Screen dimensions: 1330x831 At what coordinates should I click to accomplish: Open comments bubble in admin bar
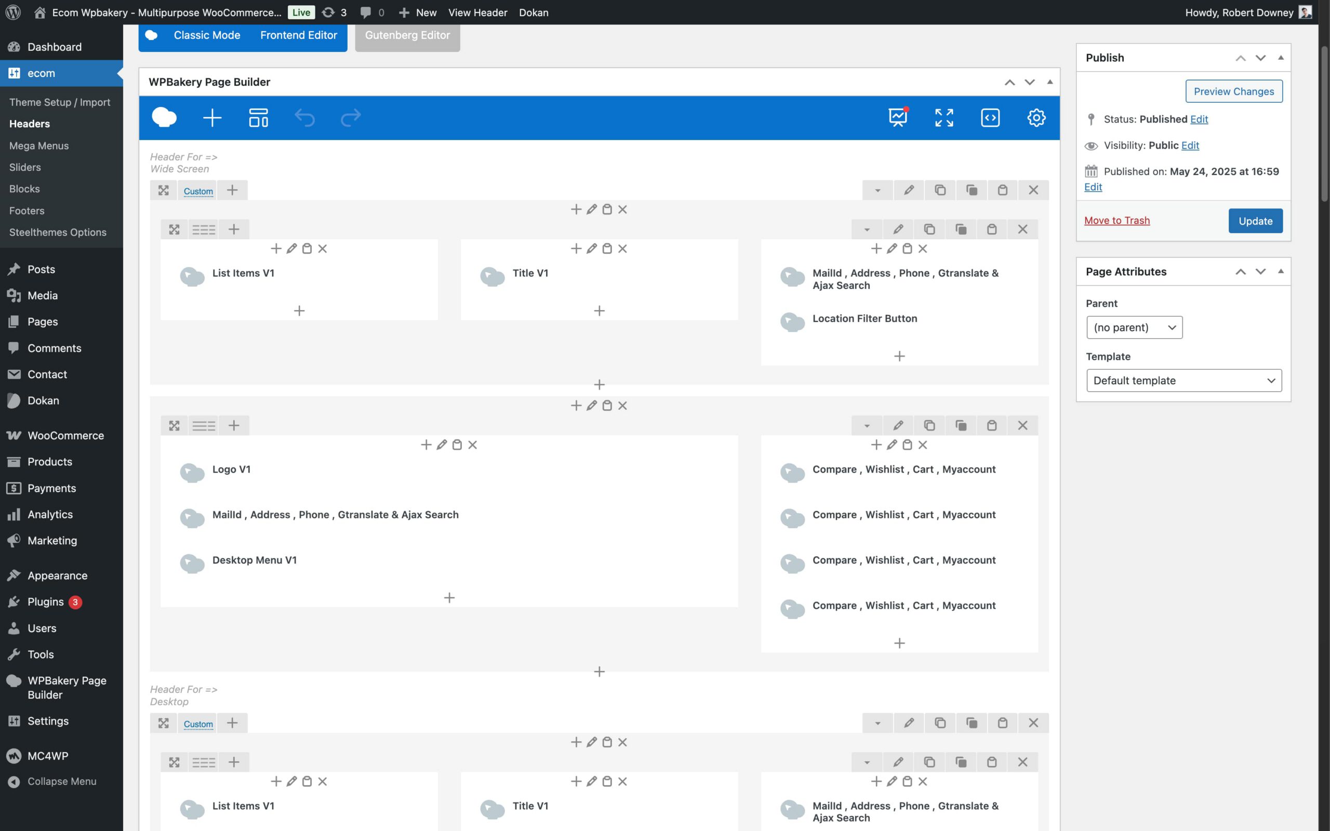click(372, 12)
